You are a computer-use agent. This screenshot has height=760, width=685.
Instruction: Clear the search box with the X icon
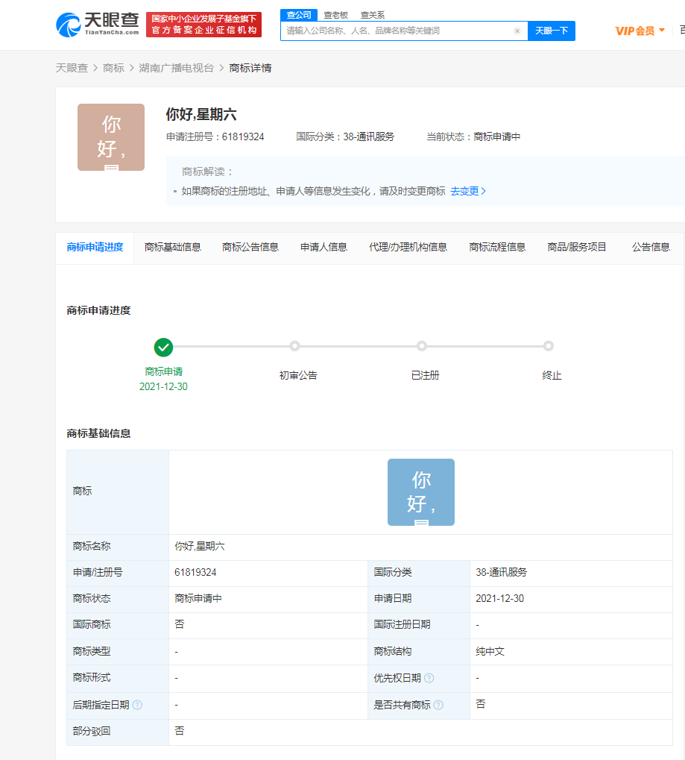517,31
